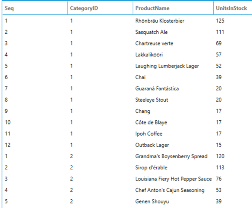The width and height of the screenshot is (252, 208).
Task: Click CategoryID 1 in the Sasquatch Ale row
Action: [71, 32]
